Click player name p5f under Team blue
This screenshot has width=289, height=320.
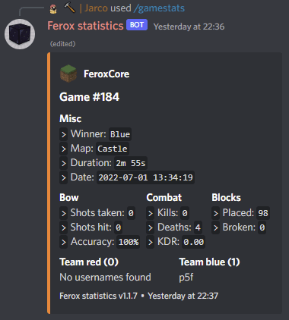click(186, 278)
